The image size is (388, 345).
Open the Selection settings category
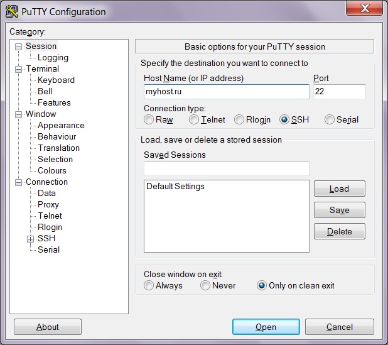point(55,159)
